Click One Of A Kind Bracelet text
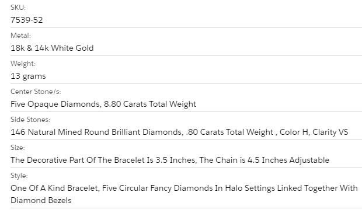The image size is (362, 213). pos(55,188)
